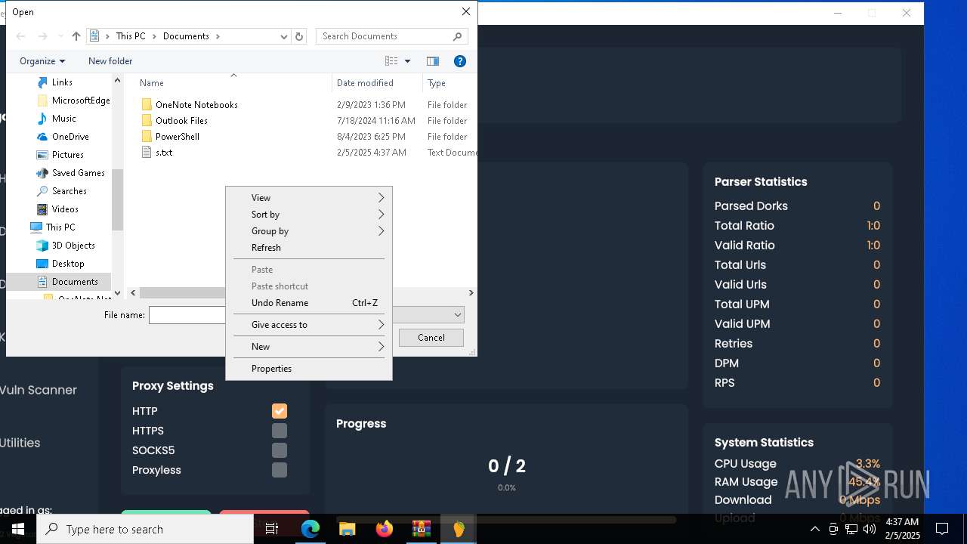Expand chevron after Documents in breadcrumb

coord(218,36)
